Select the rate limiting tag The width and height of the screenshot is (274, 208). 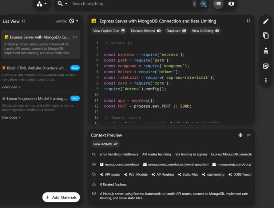coord(213,175)
